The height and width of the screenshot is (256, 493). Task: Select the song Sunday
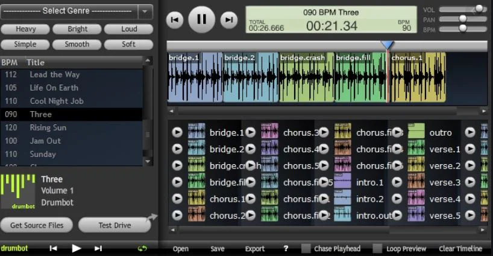pyautogui.click(x=72, y=154)
